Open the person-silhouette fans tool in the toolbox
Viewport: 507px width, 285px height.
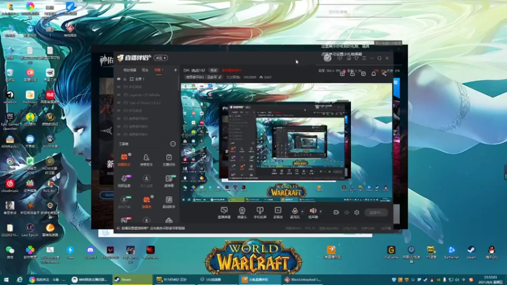click(146, 160)
